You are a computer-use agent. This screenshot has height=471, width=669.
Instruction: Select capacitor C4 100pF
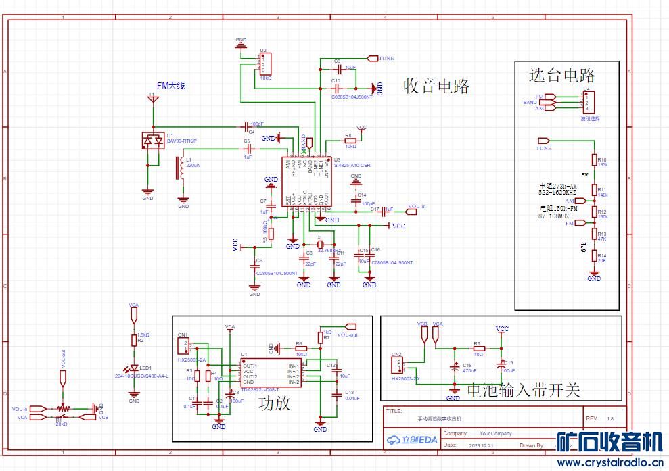(x=246, y=126)
